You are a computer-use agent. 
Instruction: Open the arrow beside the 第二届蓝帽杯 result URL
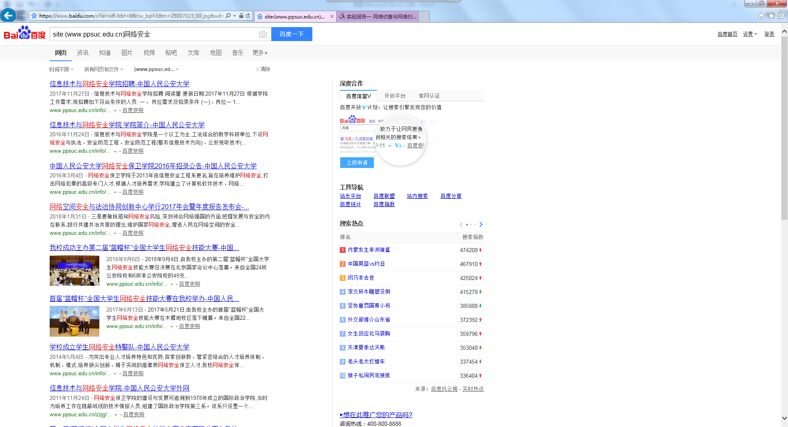pyautogui.click(x=172, y=284)
